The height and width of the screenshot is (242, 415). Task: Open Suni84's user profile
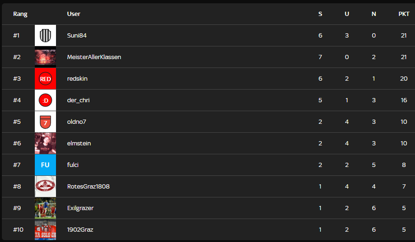[77, 36]
